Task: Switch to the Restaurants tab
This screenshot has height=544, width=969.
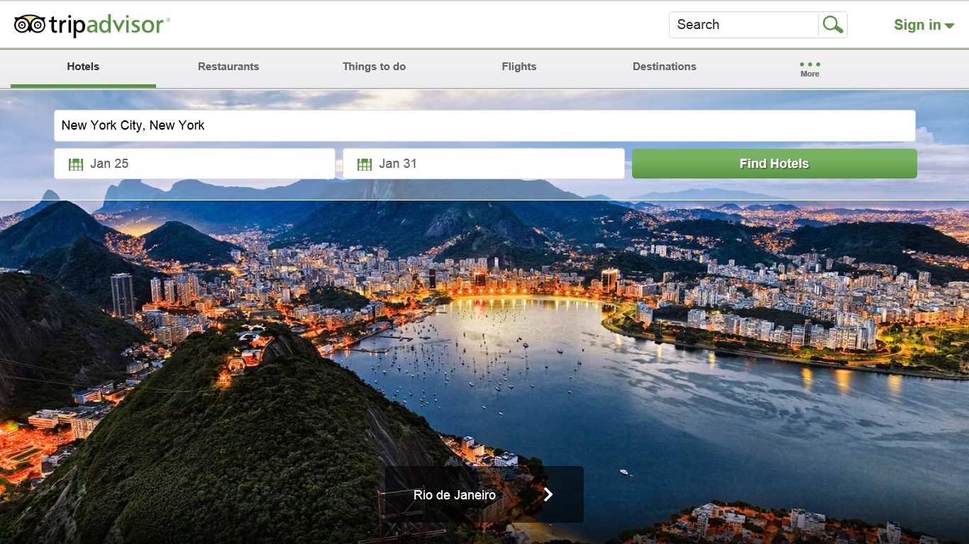Action: [228, 67]
